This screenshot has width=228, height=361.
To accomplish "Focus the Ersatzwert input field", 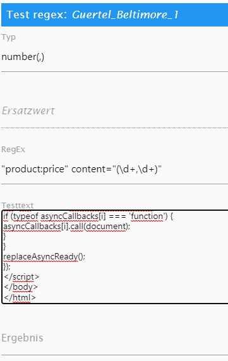I will click(x=114, y=110).
